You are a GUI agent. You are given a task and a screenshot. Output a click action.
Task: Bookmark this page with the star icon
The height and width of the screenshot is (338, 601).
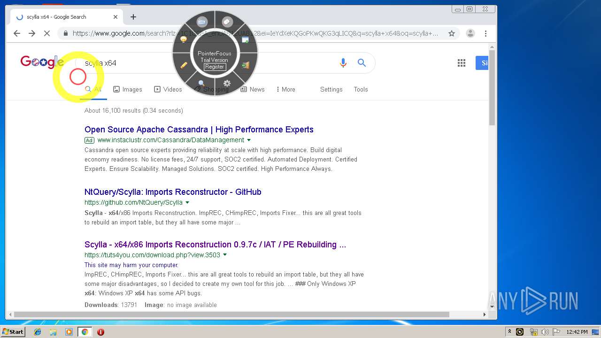(452, 33)
